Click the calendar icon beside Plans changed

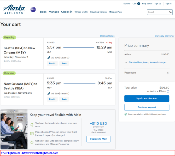(32, 134)
